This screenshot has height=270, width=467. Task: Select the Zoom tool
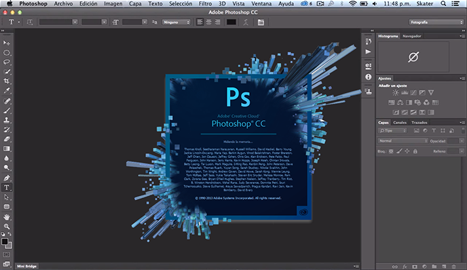[x=7, y=227]
